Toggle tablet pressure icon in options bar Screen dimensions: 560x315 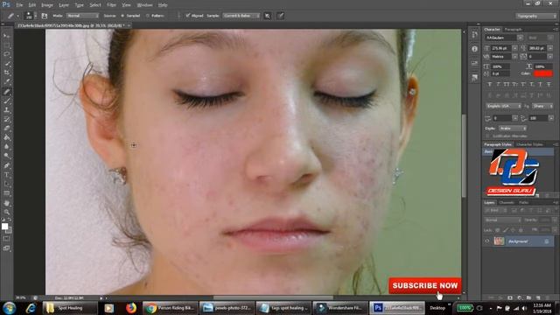tap(281, 16)
